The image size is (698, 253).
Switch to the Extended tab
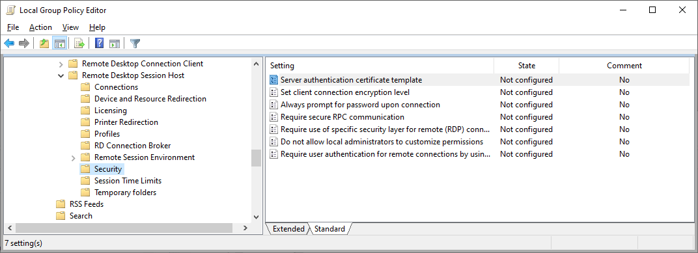click(288, 229)
